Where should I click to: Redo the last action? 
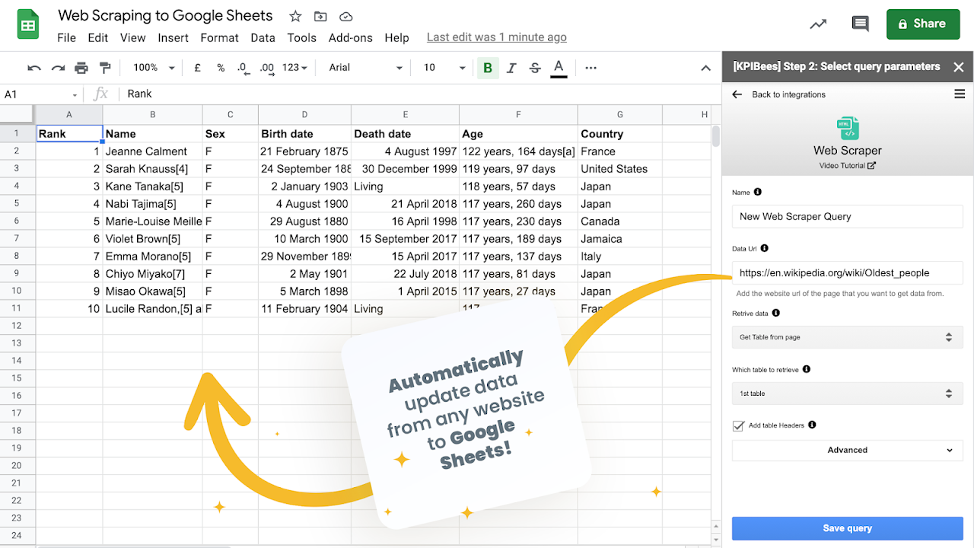click(x=58, y=68)
